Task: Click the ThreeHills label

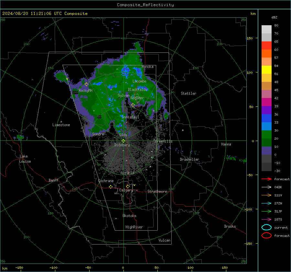Action: [x=163, y=141]
